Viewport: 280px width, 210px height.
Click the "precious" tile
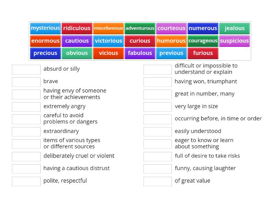[45, 53]
